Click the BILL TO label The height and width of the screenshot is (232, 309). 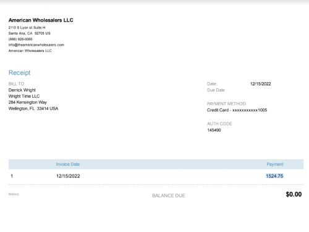coord(16,84)
